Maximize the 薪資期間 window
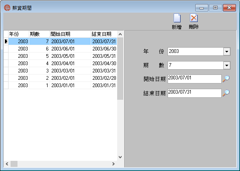This screenshot has width=240, height=171. pos(216,8)
